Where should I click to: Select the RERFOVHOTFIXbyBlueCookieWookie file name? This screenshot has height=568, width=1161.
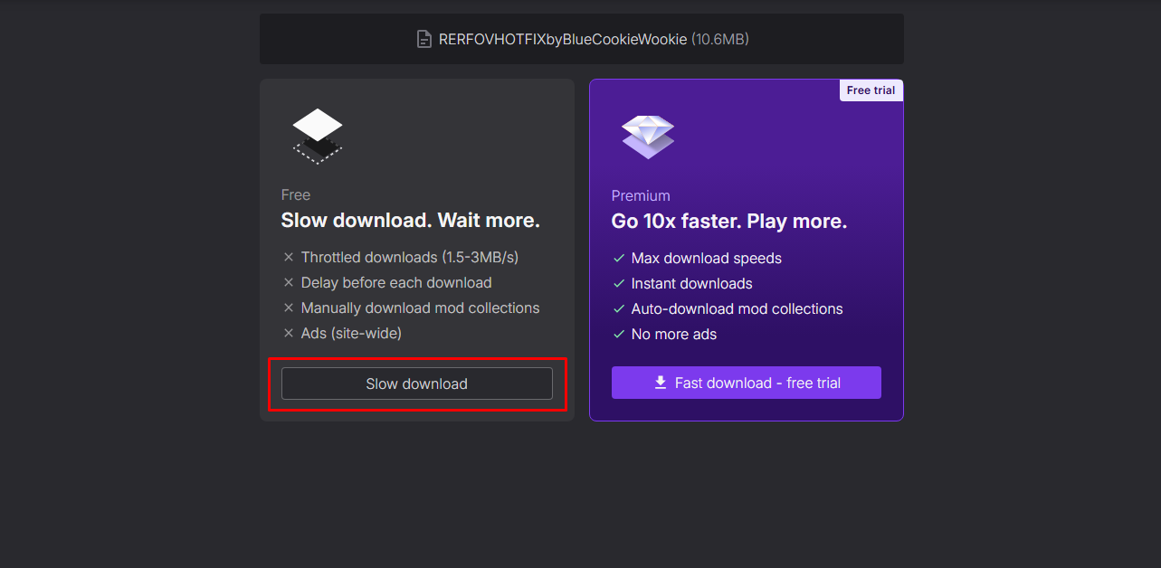point(562,39)
